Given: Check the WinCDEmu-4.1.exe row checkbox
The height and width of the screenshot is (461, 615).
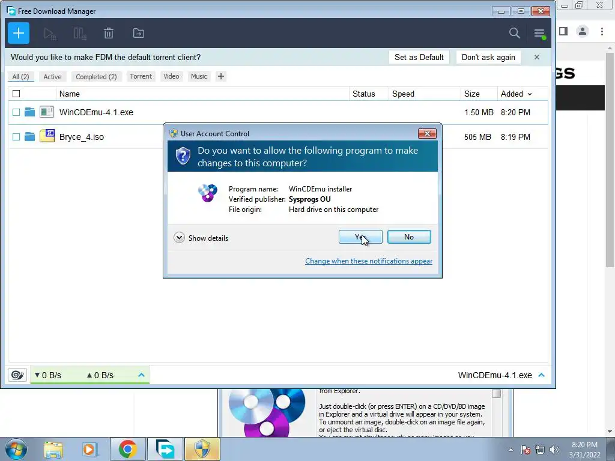Looking at the screenshot, I should [x=16, y=112].
